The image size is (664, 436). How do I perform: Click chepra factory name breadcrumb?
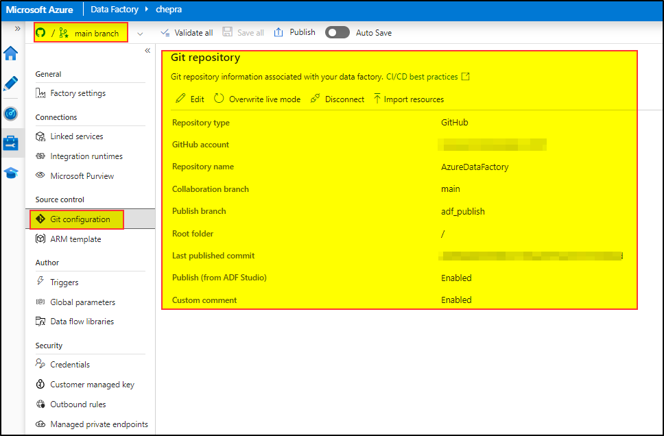tap(169, 10)
